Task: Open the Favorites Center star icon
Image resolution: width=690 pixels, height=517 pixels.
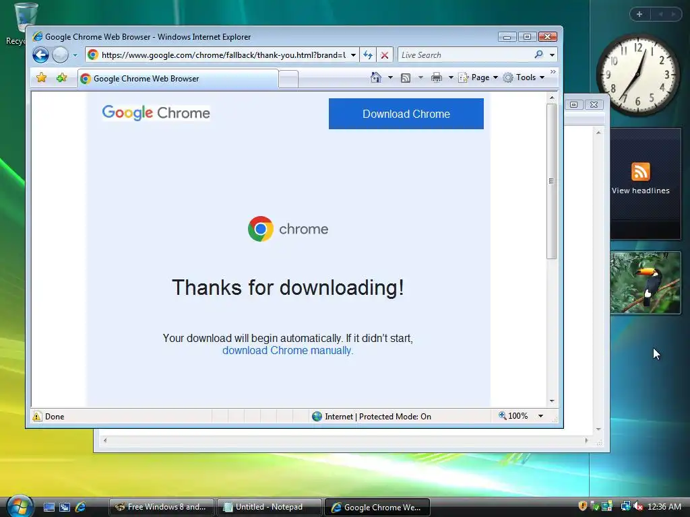Action: pos(41,78)
